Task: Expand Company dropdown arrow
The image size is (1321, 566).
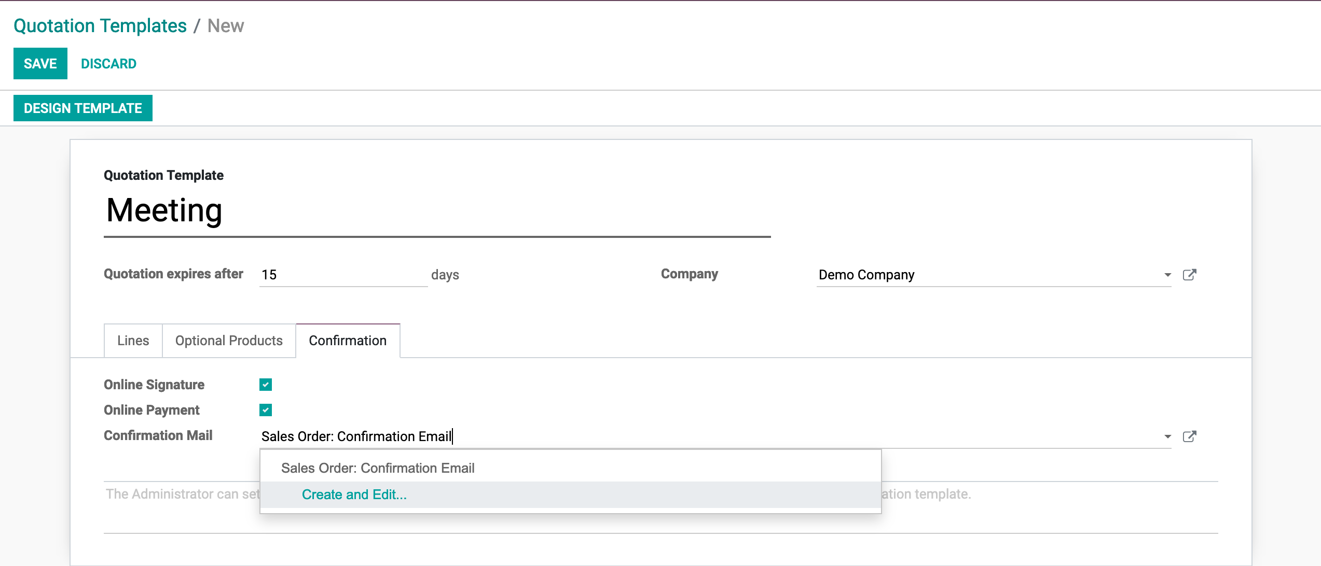Action: [1167, 275]
